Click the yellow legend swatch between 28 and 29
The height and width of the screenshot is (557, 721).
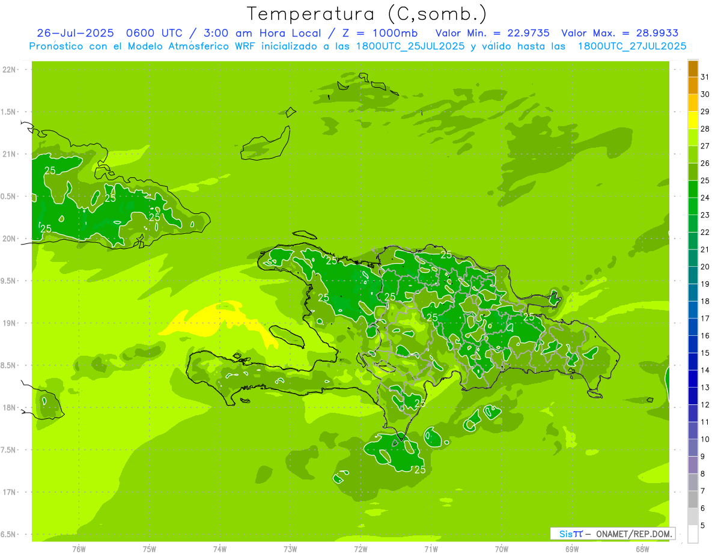[x=693, y=120]
